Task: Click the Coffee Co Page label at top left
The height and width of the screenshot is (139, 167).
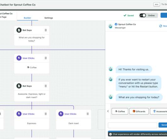Action: point(6,15)
